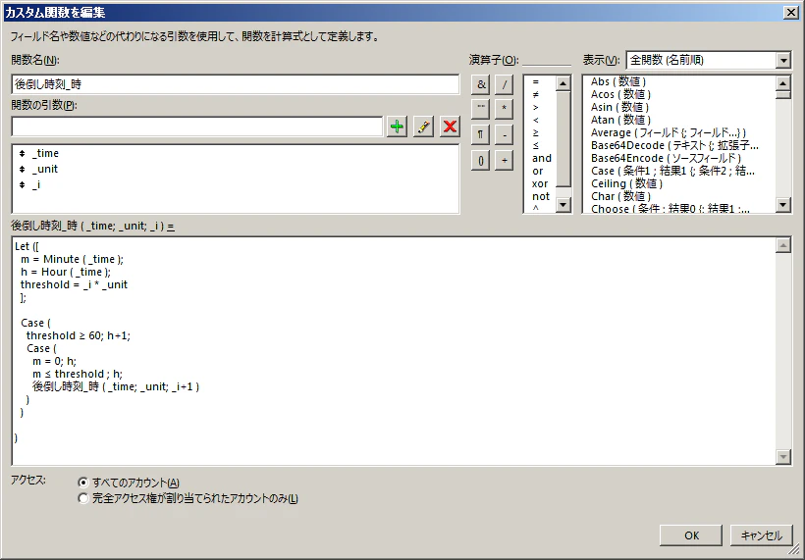Select the not operator in list

[x=541, y=196]
